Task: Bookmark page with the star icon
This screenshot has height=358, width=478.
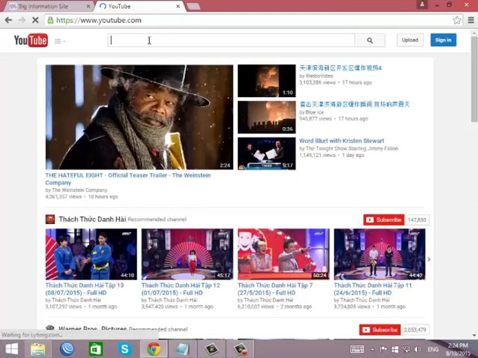Action: [457, 20]
